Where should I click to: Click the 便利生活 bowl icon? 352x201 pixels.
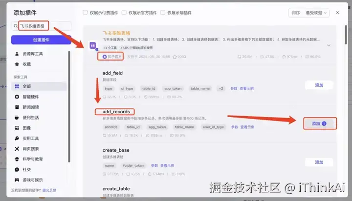click(x=17, y=118)
